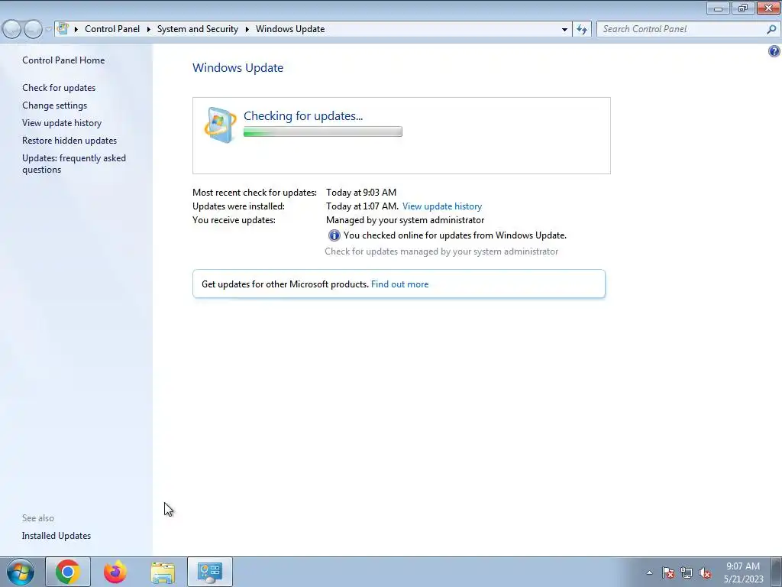Select System and Security breadcrumb
This screenshot has height=587, width=782.
(198, 29)
